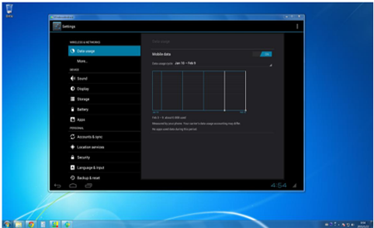Screen dimensions: 374x228
Task: Click 'Measured by your phone' disclaimer text
Action: 196,123
